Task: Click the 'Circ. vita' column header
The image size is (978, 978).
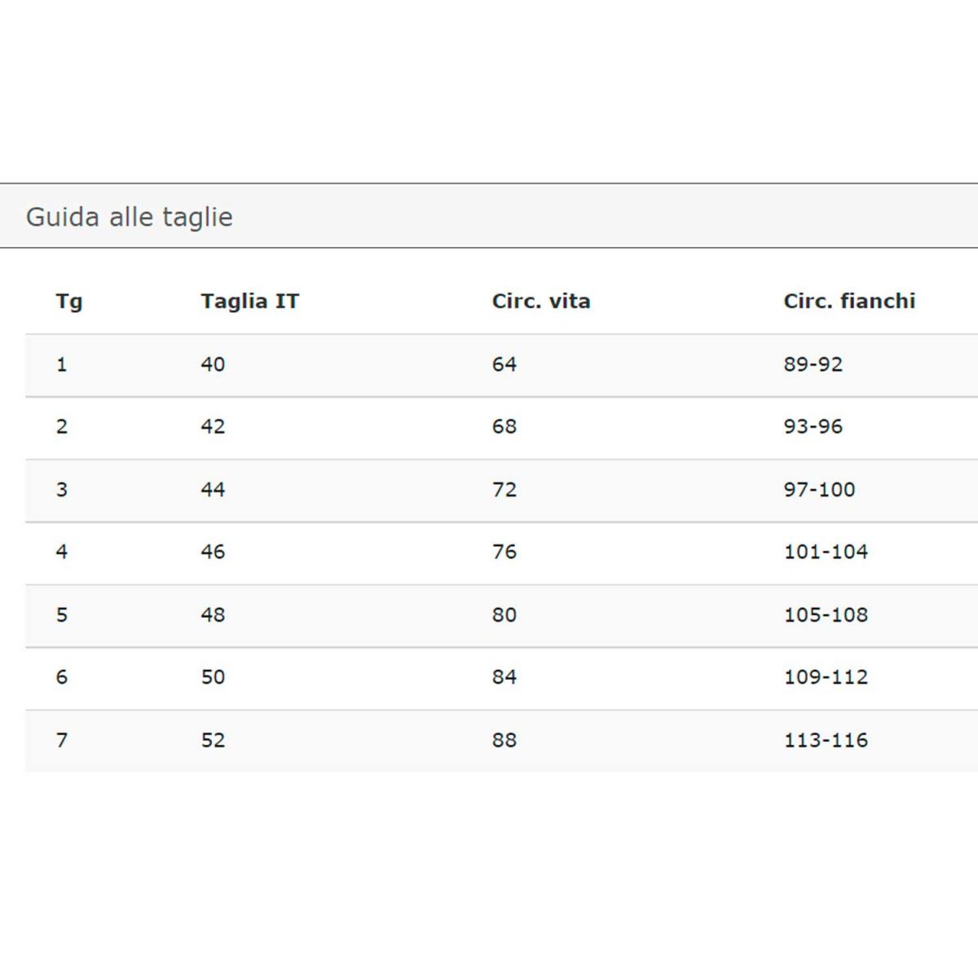Action: click(540, 302)
